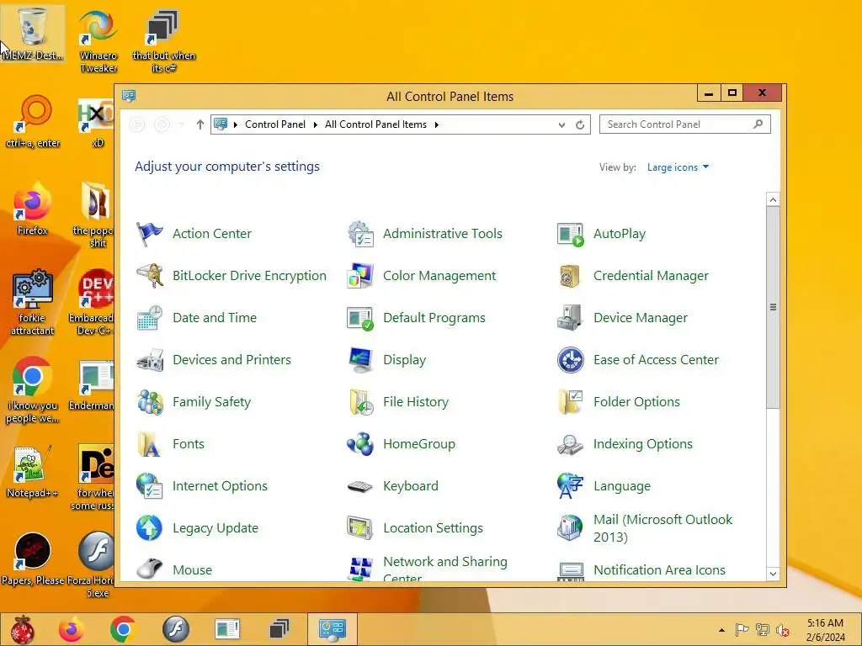Open the File History icon
The width and height of the screenshot is (862, 646).
pyautogui.click(x=360, y=402)
